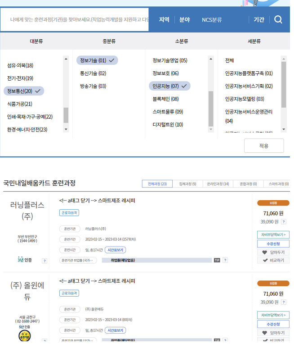
Task: Select 정보보호 (06) subcategory
Action: [165, 73]
